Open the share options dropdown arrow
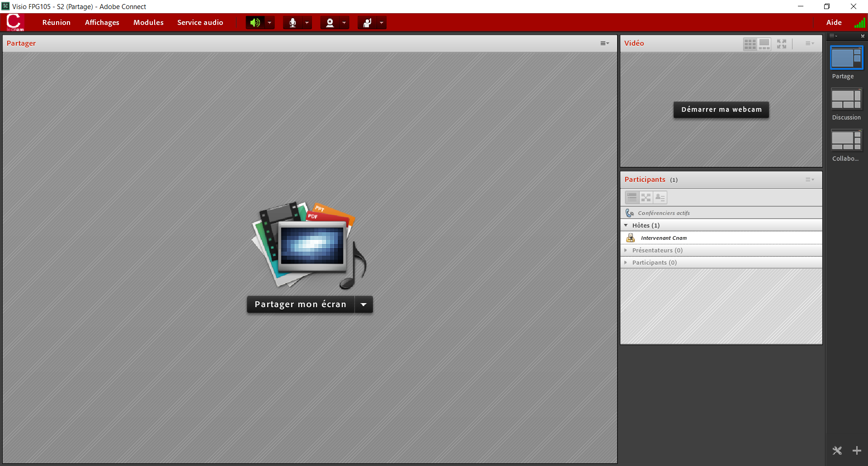The width and height of the screenshot is (868, 466). pyautogui.click(x=364, y=304)
